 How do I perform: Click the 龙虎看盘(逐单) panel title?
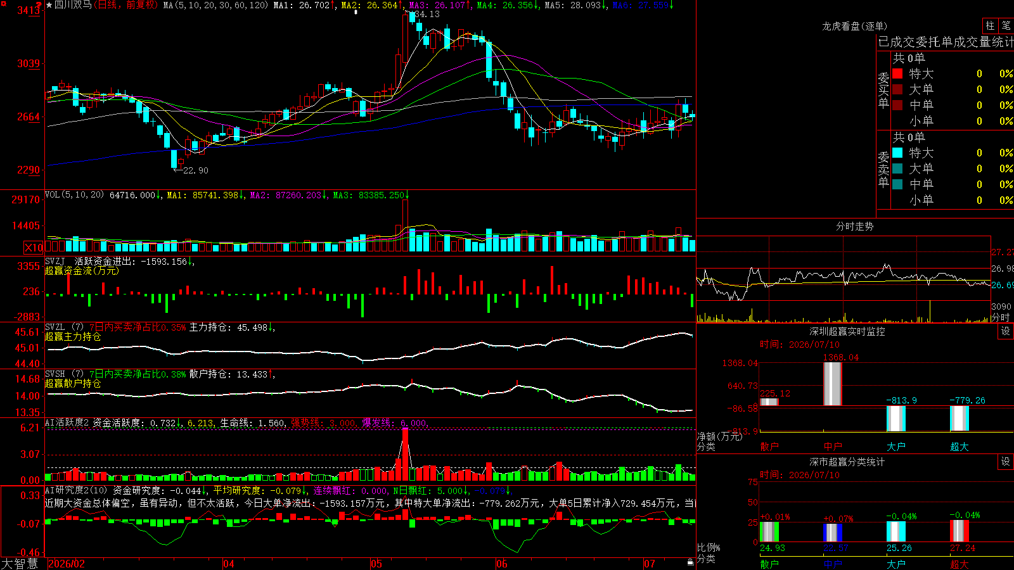point(854,26)
